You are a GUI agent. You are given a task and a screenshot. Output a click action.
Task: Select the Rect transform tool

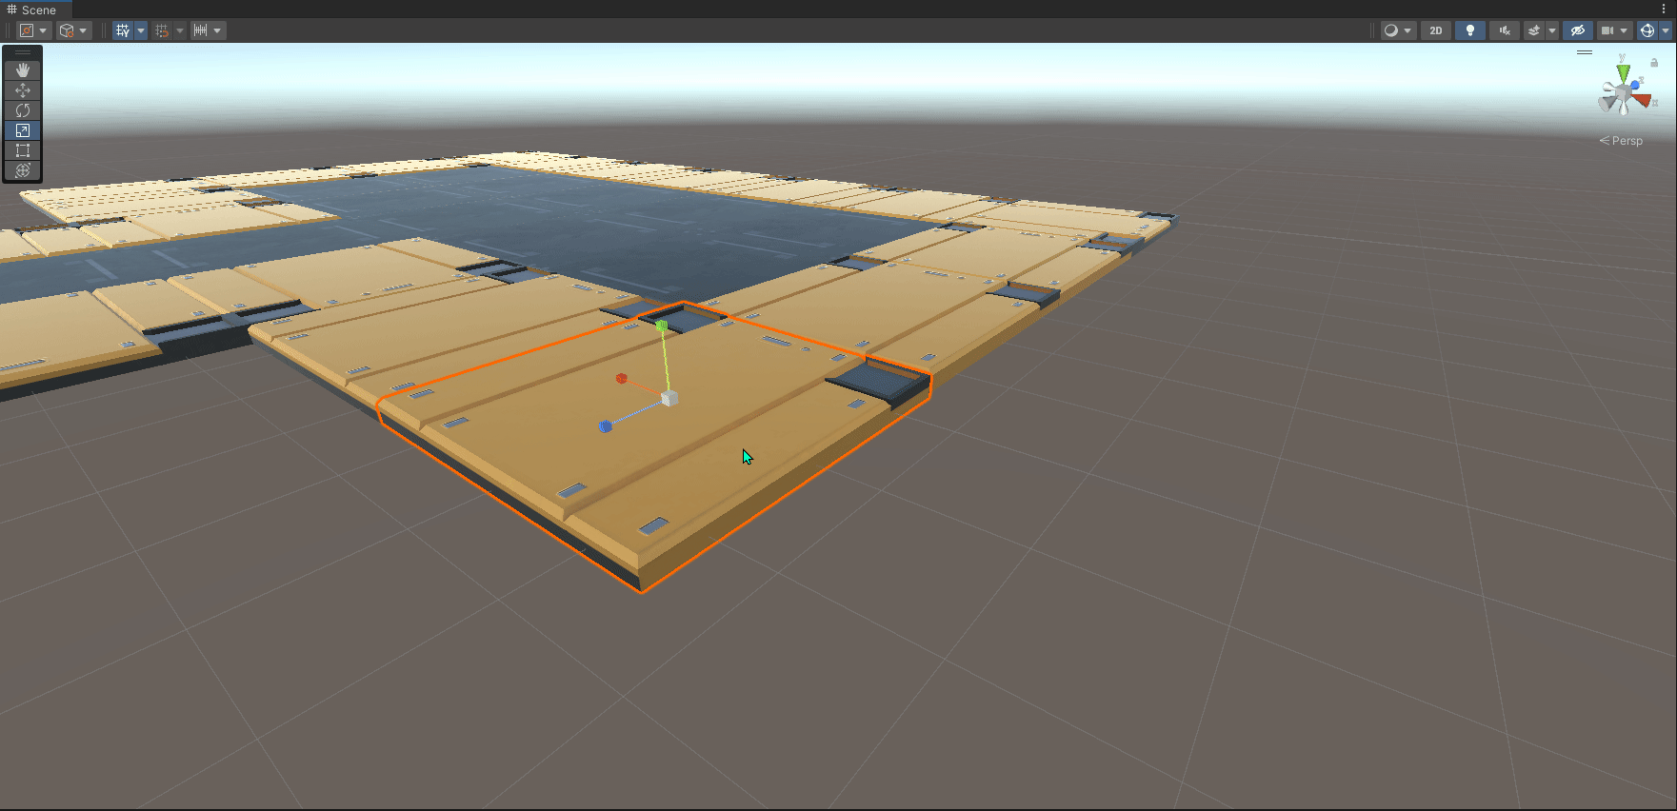tap(23, 150)
